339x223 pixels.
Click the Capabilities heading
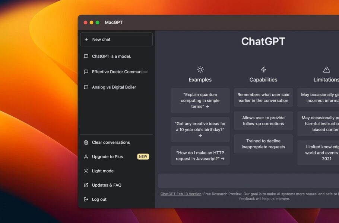pos(263,80)
